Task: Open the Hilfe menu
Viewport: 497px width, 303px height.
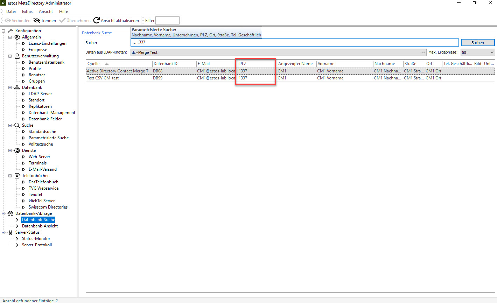Action: click(63, 12)
